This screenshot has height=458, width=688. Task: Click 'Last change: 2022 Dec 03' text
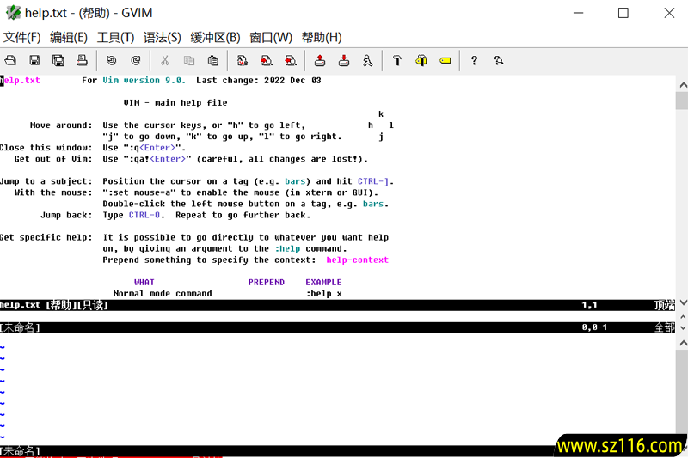(259, 80)
